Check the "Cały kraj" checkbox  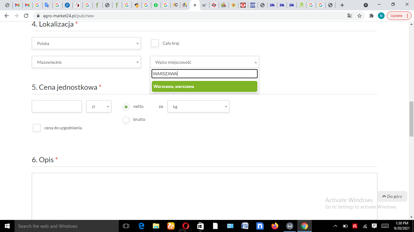tap(155, 43)
